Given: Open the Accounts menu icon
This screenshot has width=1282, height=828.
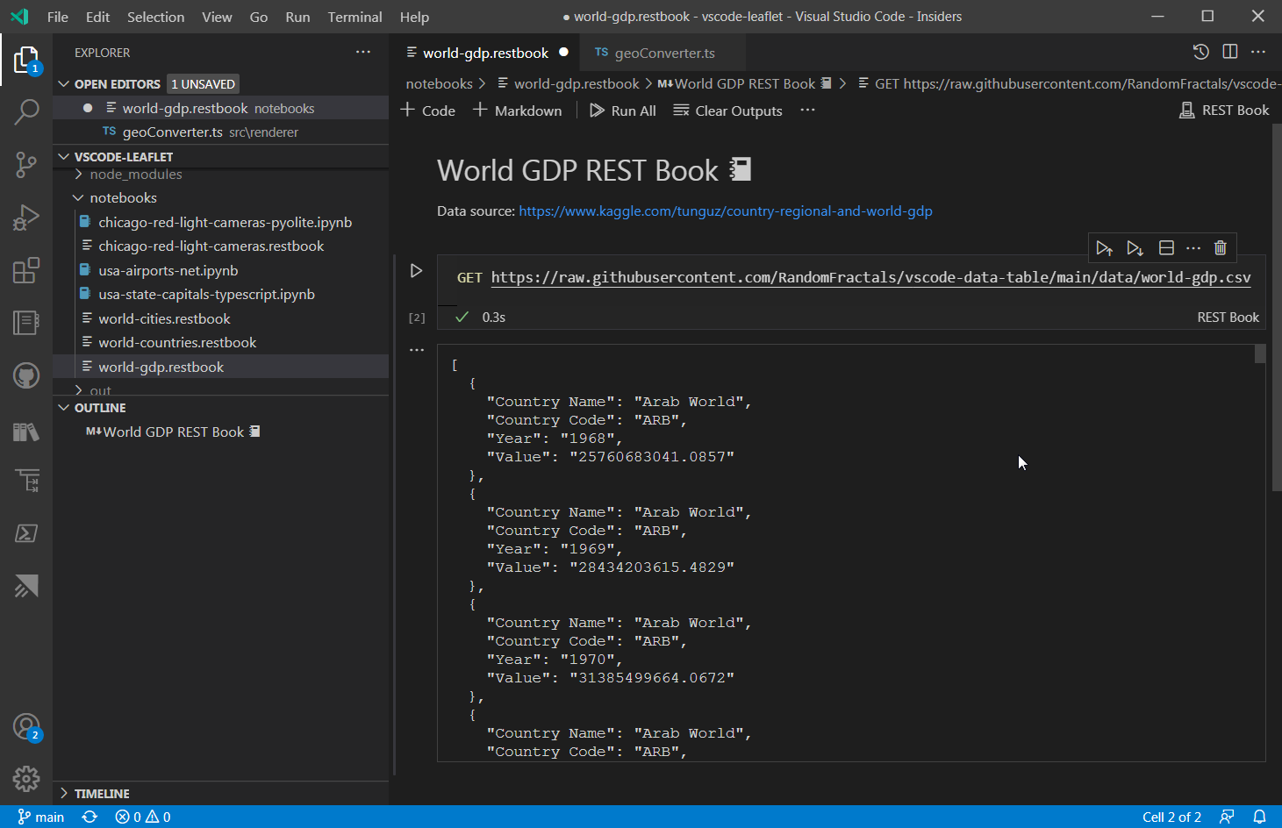Looking at the screenshot, I should (26, 726).
